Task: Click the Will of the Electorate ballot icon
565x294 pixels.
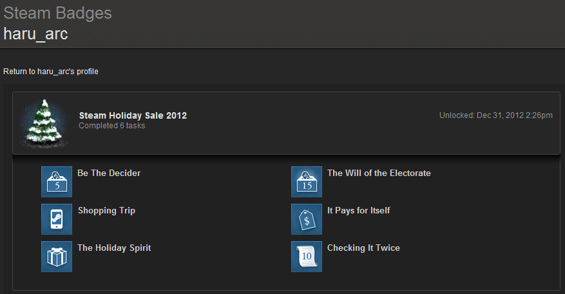Action: [x=307, y=182]
